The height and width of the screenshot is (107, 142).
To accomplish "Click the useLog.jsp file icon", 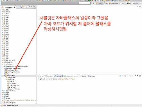I will [8, 87].
